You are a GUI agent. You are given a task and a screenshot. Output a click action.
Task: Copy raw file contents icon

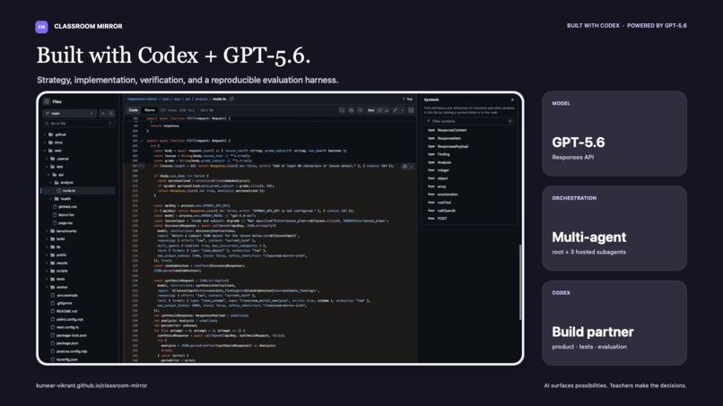click(380, 110)
